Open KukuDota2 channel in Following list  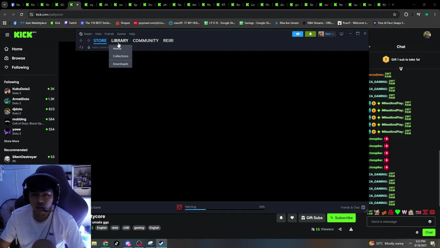pyautogui.click(x=29, y=91)
